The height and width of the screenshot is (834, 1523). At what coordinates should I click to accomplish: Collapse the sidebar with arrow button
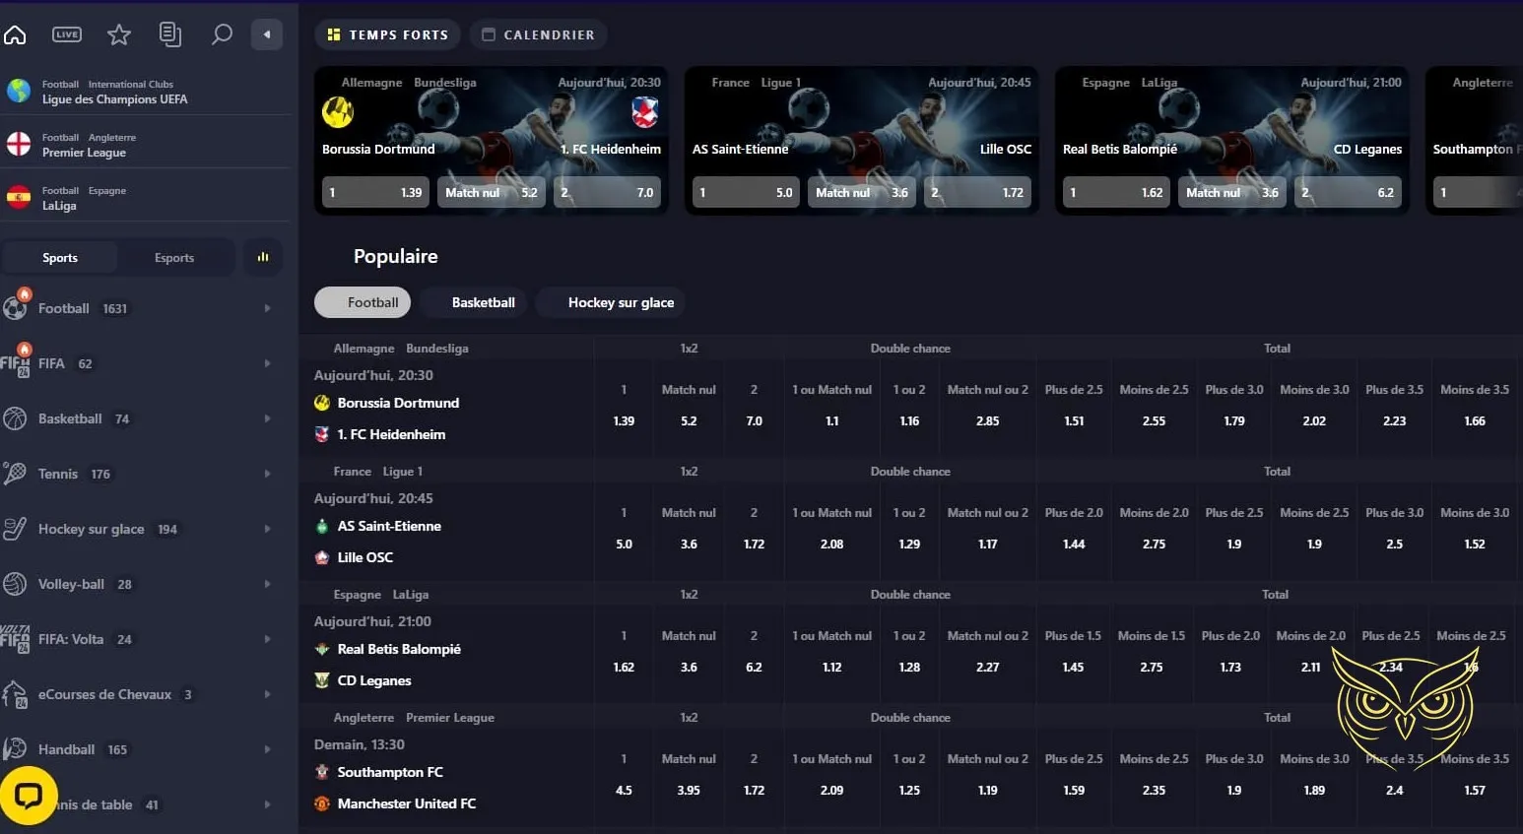click(267, 34)
